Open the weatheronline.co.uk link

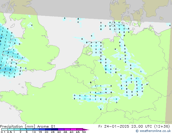pyautogui.click(x=153, y=131)
